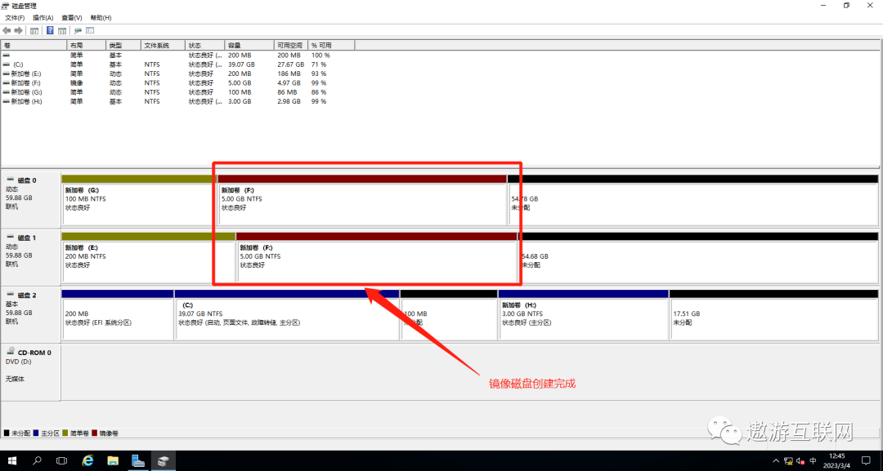The image size is (883, 471).
Task: Click the 磁盘管理 icon in the title bar
Action: [7, 6]
